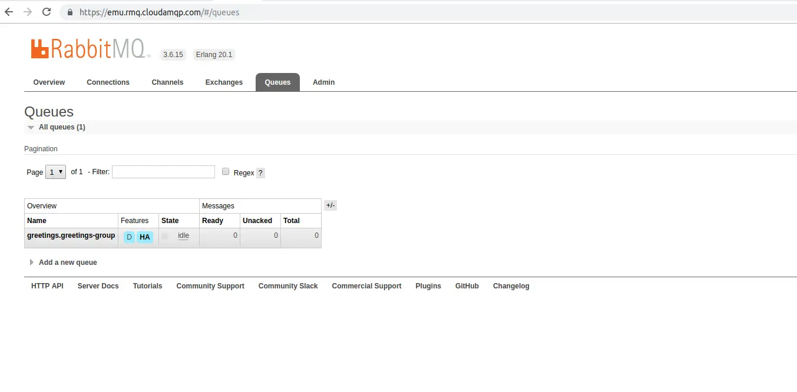
Task: Click into the Filter text field
Action: (163, 172)
